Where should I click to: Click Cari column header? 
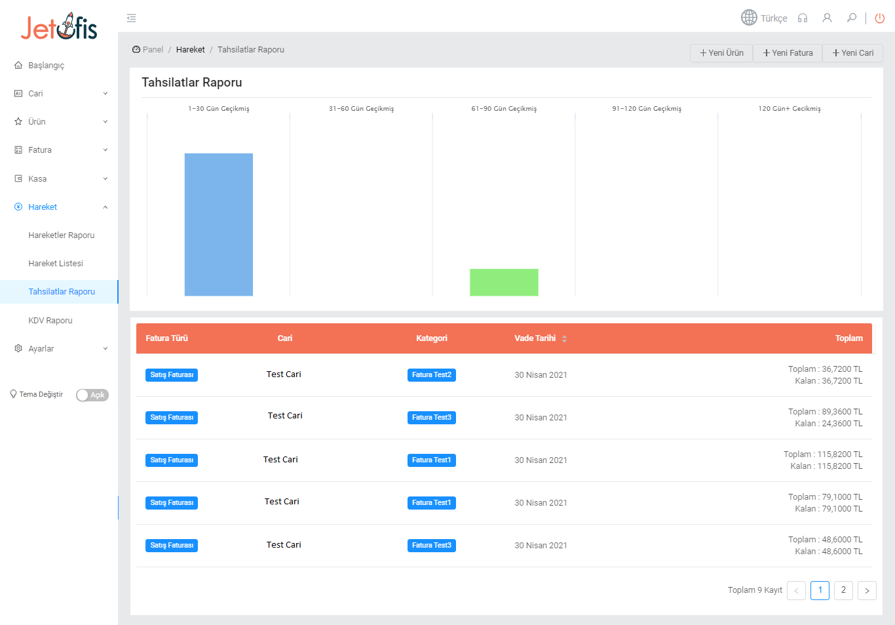coord(285,338)
